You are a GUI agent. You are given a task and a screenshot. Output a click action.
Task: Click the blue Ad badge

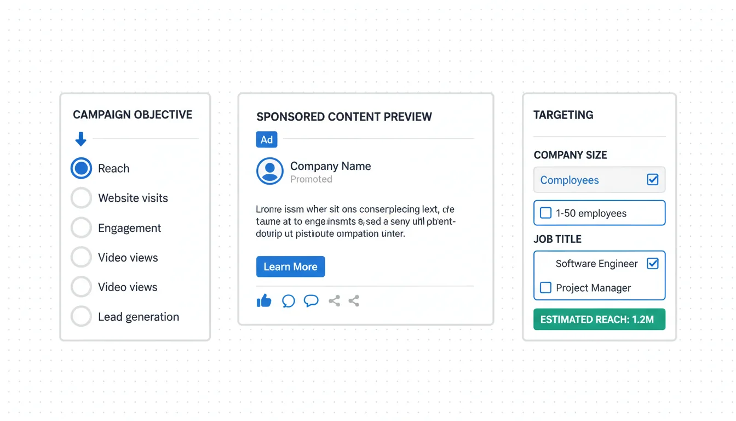click(x=267, y=140)
